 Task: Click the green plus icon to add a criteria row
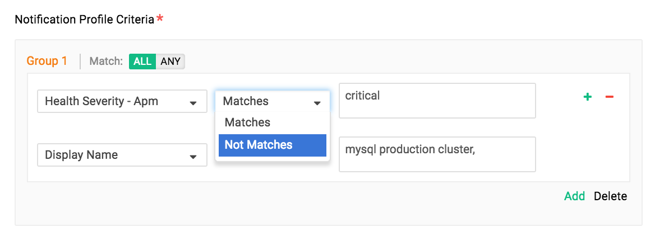tap(587, 97)
